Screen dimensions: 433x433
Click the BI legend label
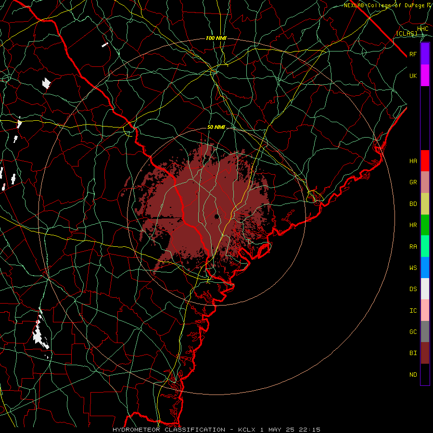pyautogui.click(x=413, y=353)
